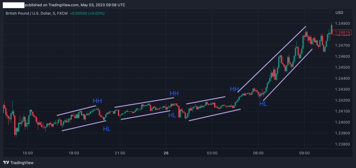Select the 03:00 time axis label

[212, 153]
